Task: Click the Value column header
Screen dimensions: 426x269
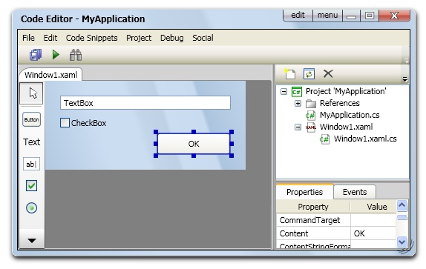Action: (x=373, y=207)
